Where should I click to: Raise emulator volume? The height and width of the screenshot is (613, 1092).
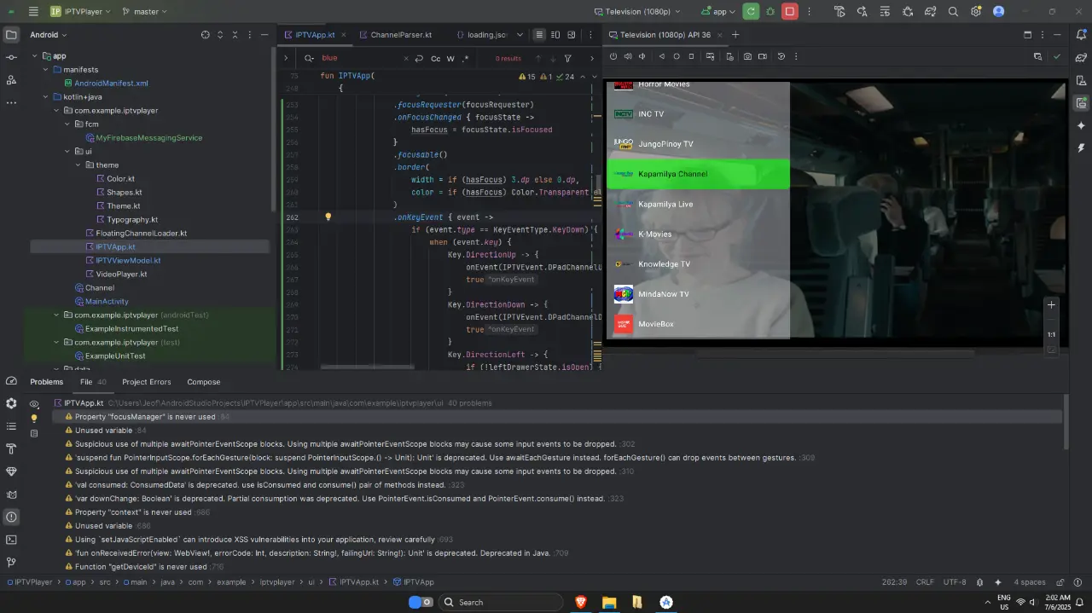[628, 56]
